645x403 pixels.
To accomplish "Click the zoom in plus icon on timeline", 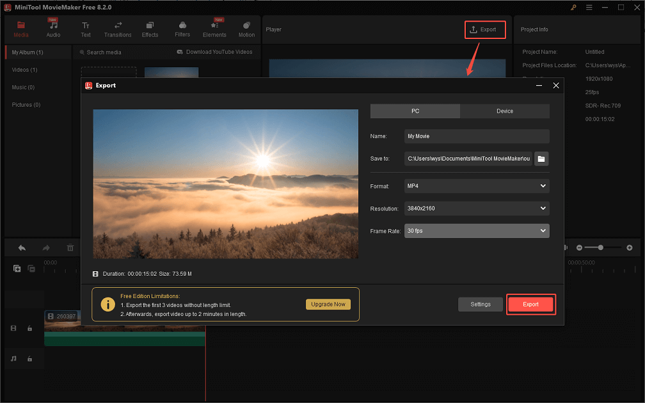I will click(630, 248).
